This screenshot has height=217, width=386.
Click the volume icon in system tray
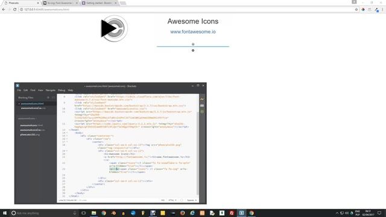(x=347, y=213)
